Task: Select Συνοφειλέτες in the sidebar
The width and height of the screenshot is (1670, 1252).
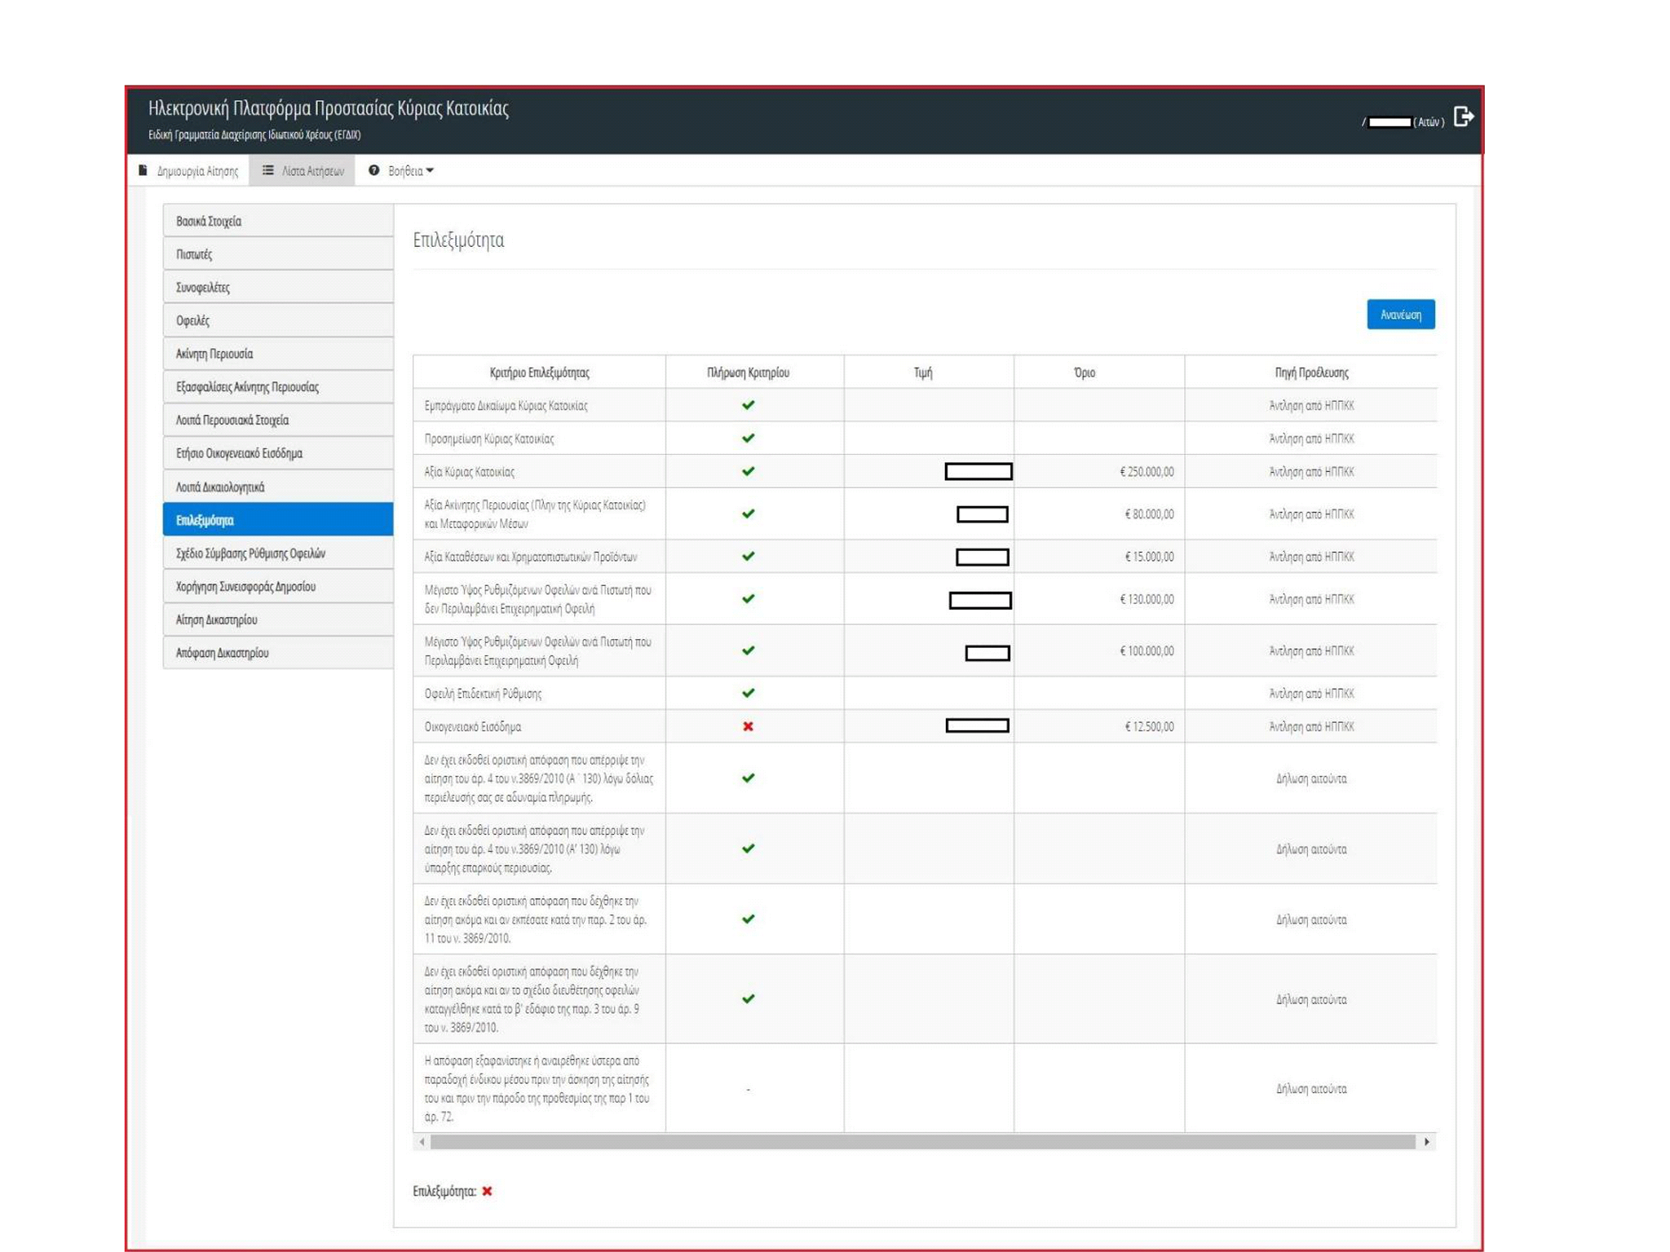Action: [278, 288]
